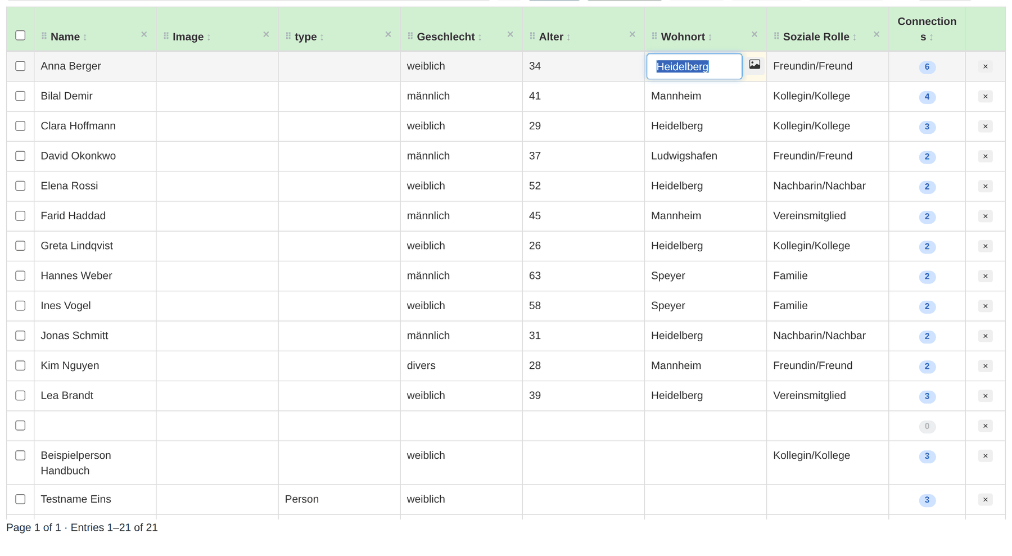Screen dimensions: 1012x556
Task: Remove the Soziale Rolle column via its × icon
Action: (877, 34)
